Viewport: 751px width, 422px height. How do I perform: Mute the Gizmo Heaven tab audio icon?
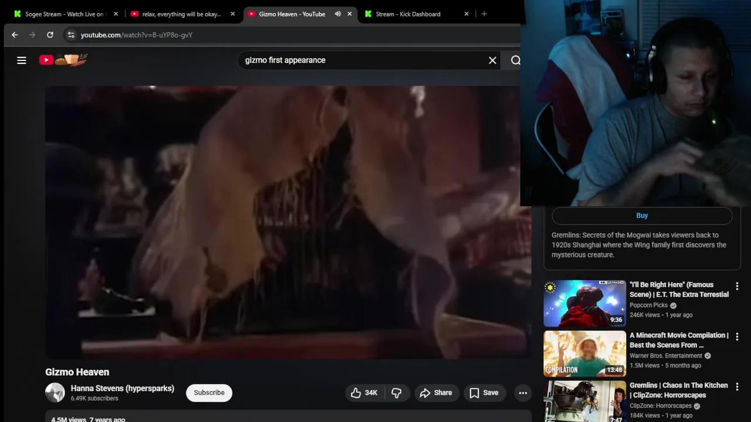tap(338, 14)
